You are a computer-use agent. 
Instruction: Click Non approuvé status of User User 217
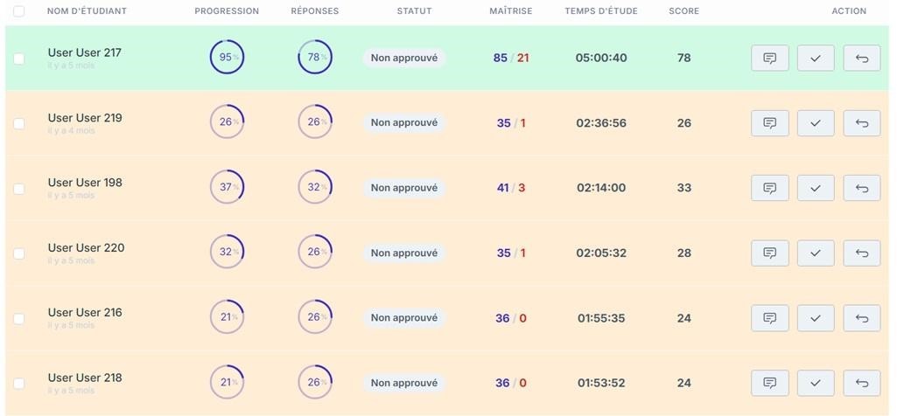(x=404, y=58)
